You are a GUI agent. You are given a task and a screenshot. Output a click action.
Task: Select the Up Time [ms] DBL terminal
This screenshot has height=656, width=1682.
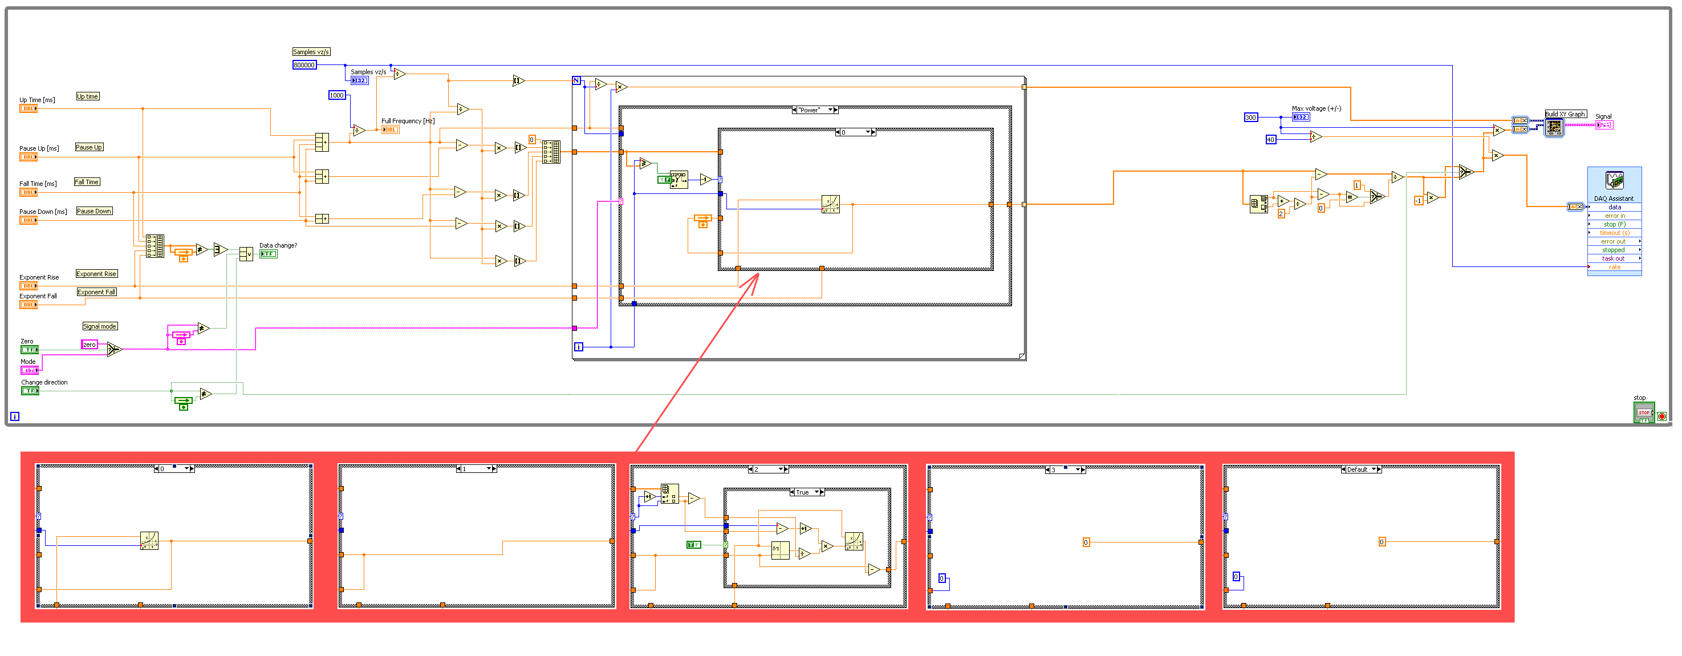tap(28, 108)
